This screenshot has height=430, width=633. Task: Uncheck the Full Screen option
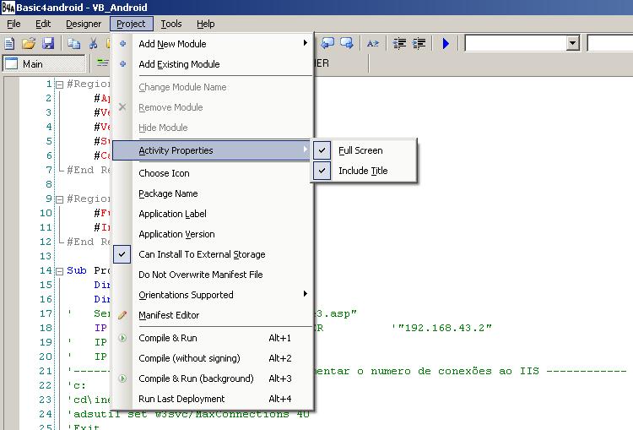coord(322,150)
